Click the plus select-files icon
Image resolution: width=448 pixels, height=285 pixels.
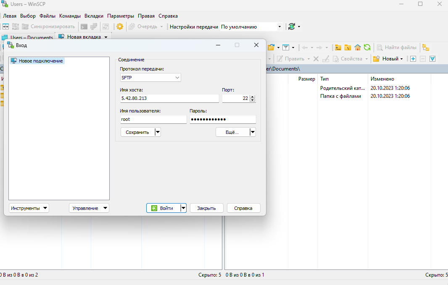(x=413, y=59)
